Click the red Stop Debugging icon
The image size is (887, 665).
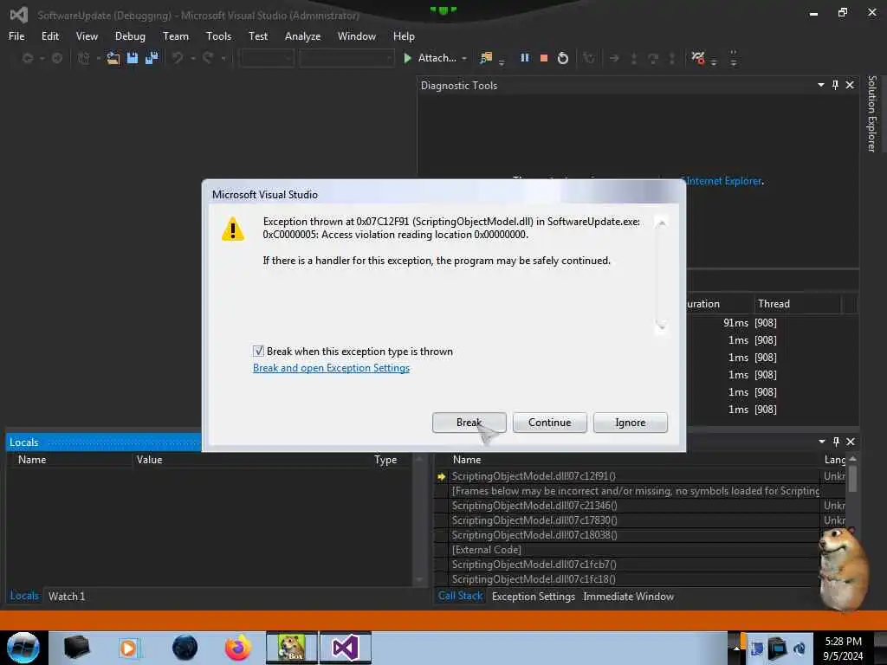tap(544, 58)
